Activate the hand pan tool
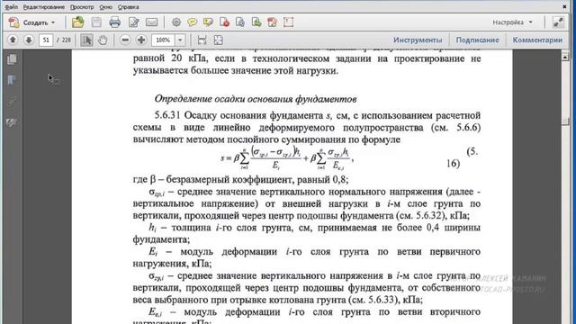 point(103,40)
